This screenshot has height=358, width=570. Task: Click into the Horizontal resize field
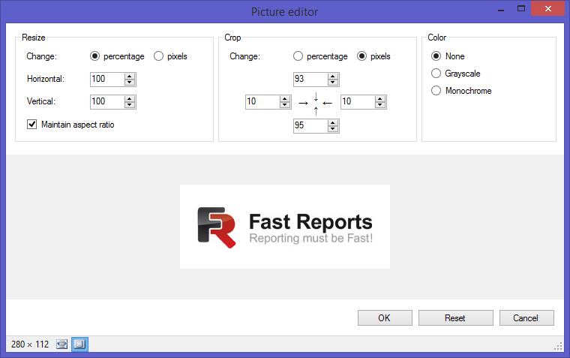pos(107,80)
